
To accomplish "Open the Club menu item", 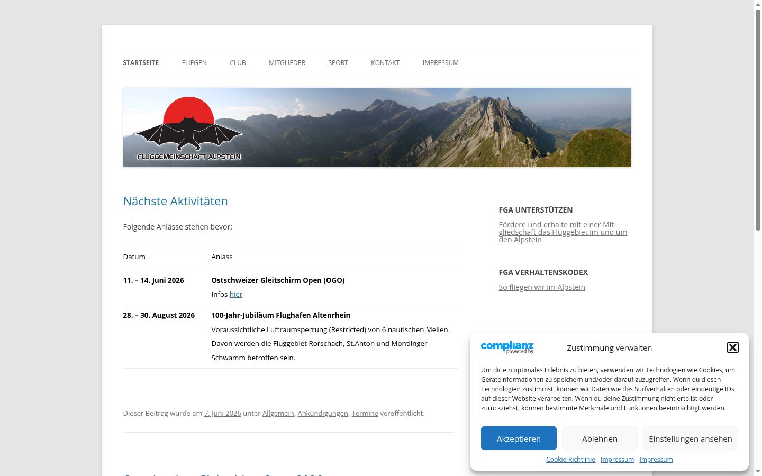I will pos(238,63).
